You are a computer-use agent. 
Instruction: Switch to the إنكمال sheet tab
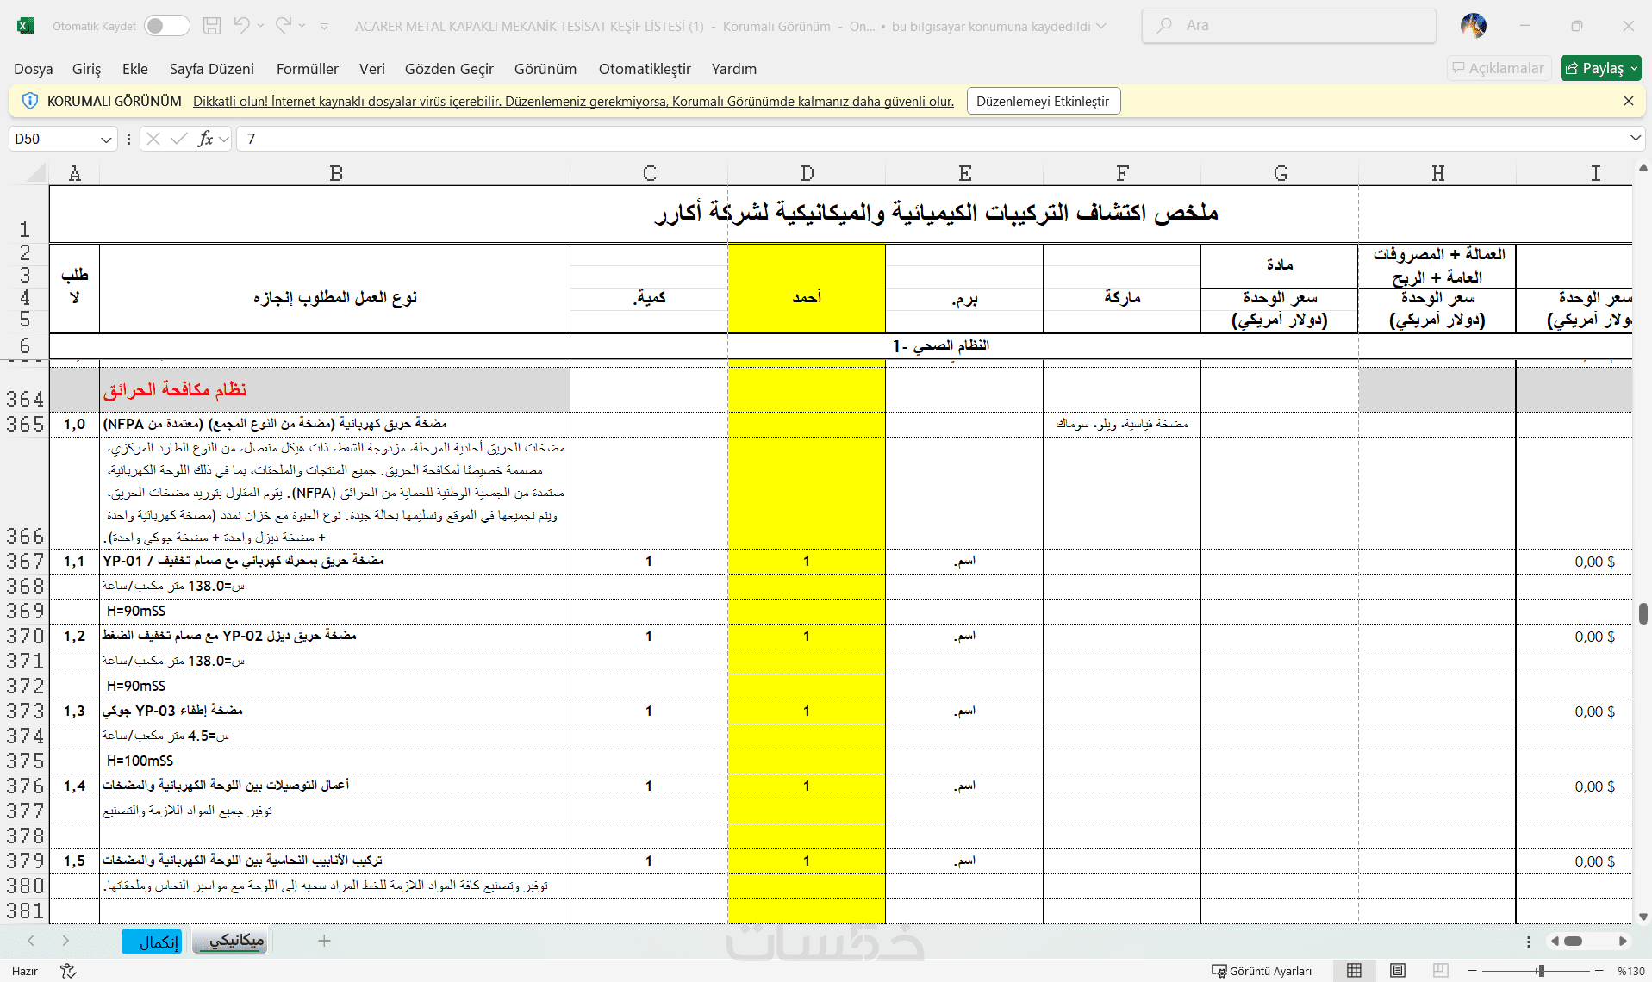point(152,942)
